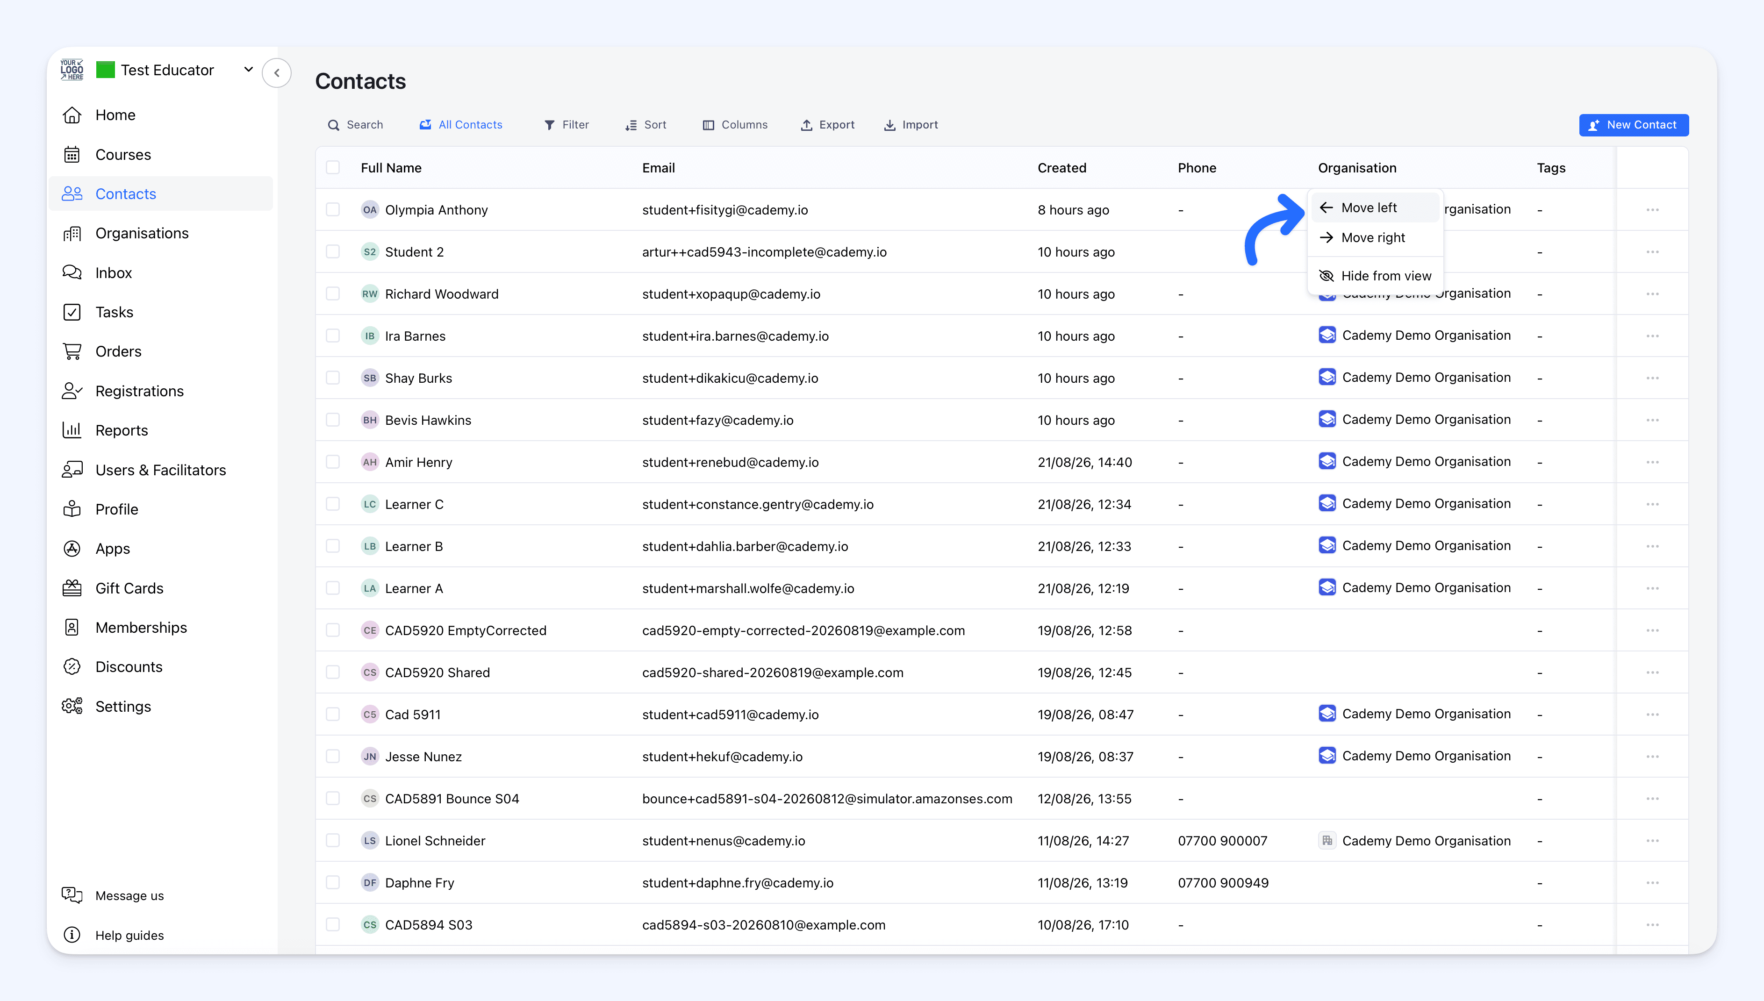The height and width of the screenshot is (1001, 1764).
Task: Click the Tasks checkmark icon
Action: click(x=72, y=312)
